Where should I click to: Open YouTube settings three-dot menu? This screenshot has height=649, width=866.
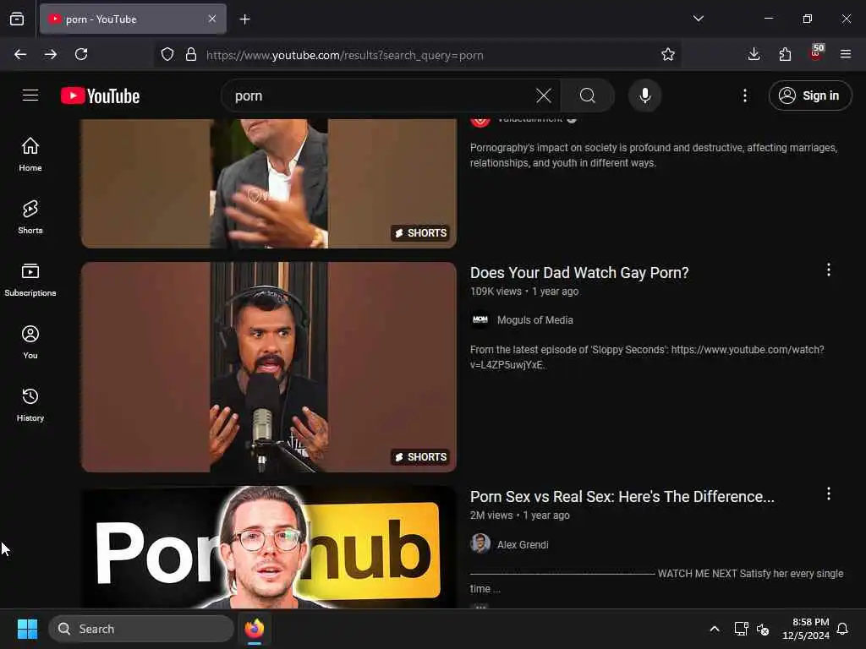point(744,96)
